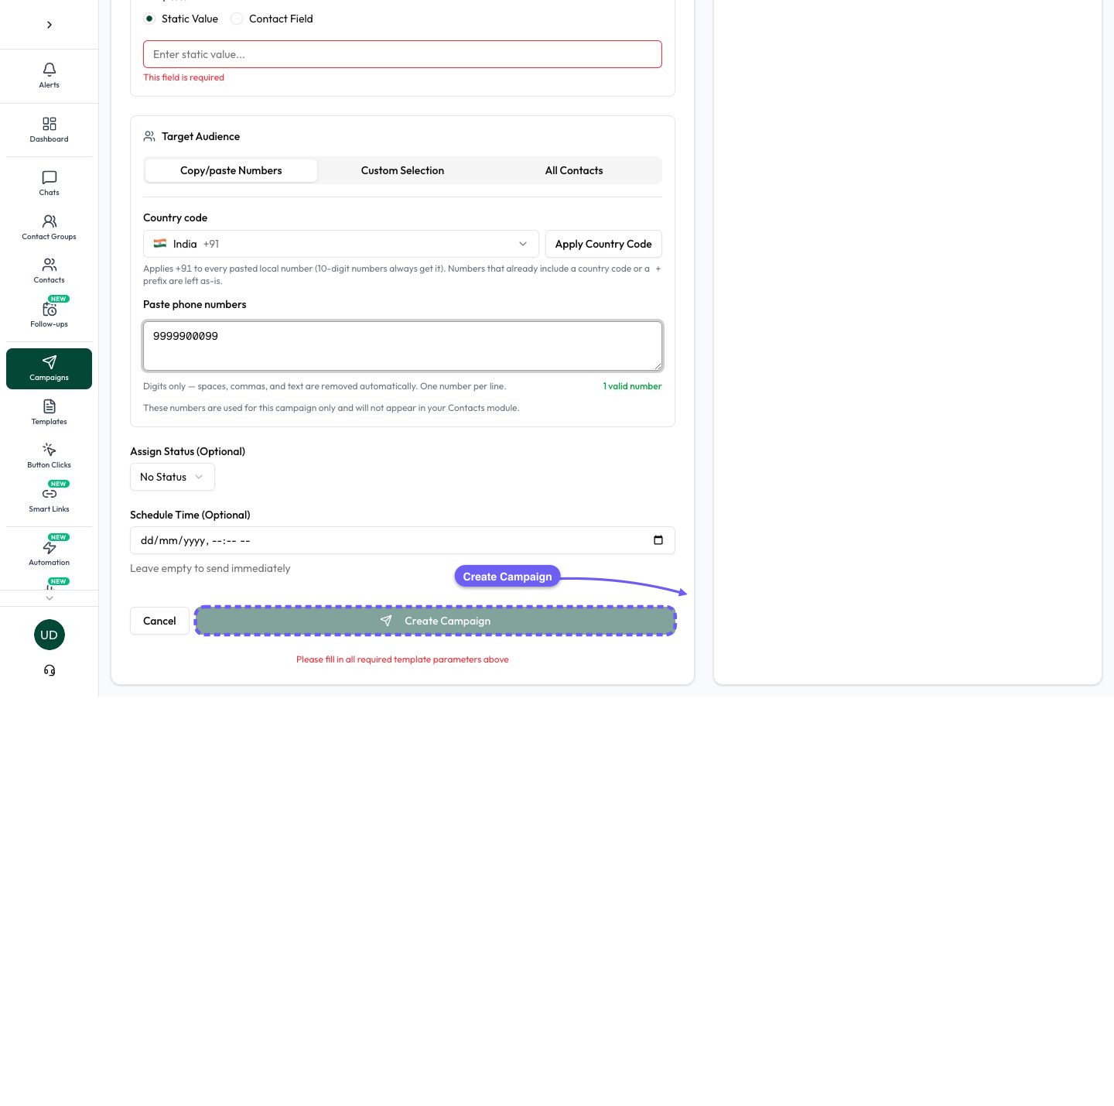Click the '1 valid number' text
Viewport: 1114px width, 1106px height.
pos(632,386)
